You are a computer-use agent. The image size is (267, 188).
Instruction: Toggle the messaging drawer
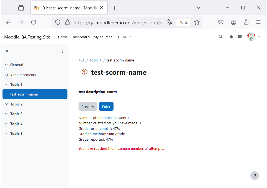[240, 37]
